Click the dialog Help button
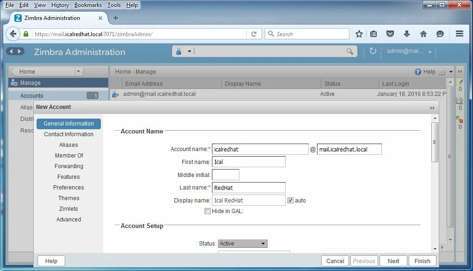473x271 pixels. point(51,261)
